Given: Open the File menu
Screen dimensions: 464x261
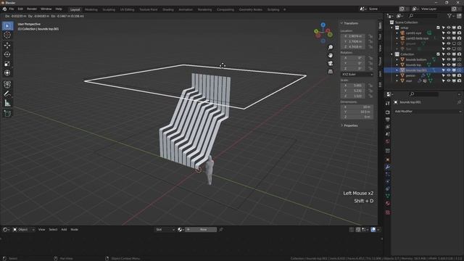Looking at the screenshot, I should 12,9.
